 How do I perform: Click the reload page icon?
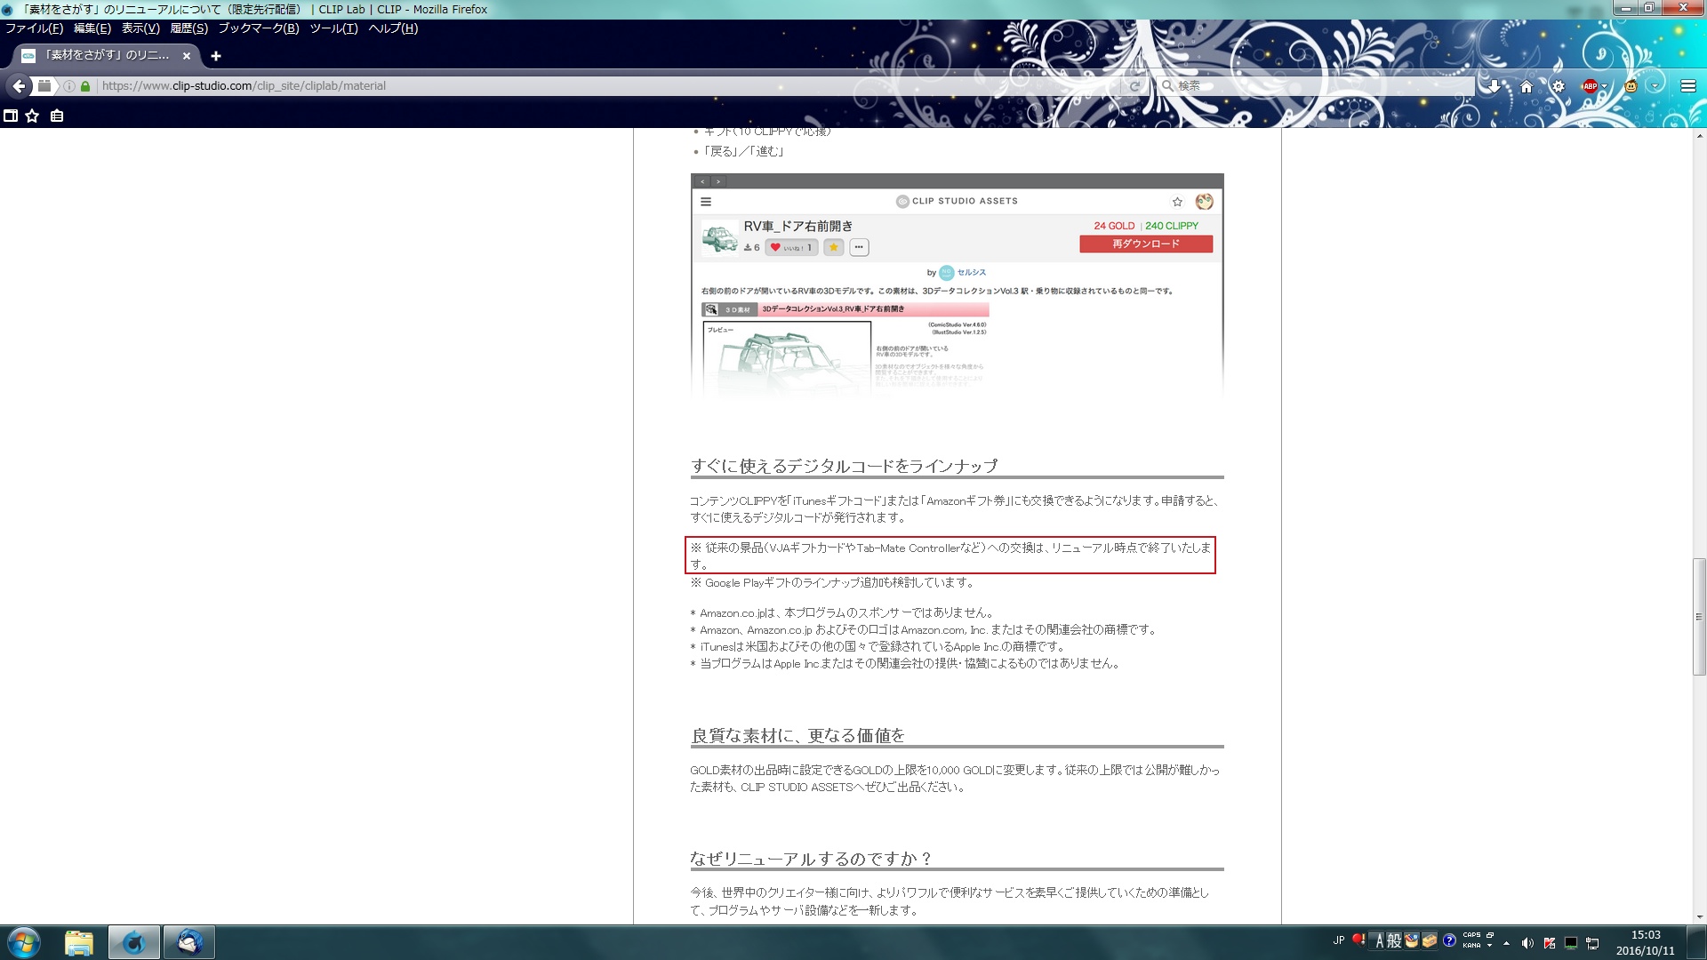coord(1134,86)
